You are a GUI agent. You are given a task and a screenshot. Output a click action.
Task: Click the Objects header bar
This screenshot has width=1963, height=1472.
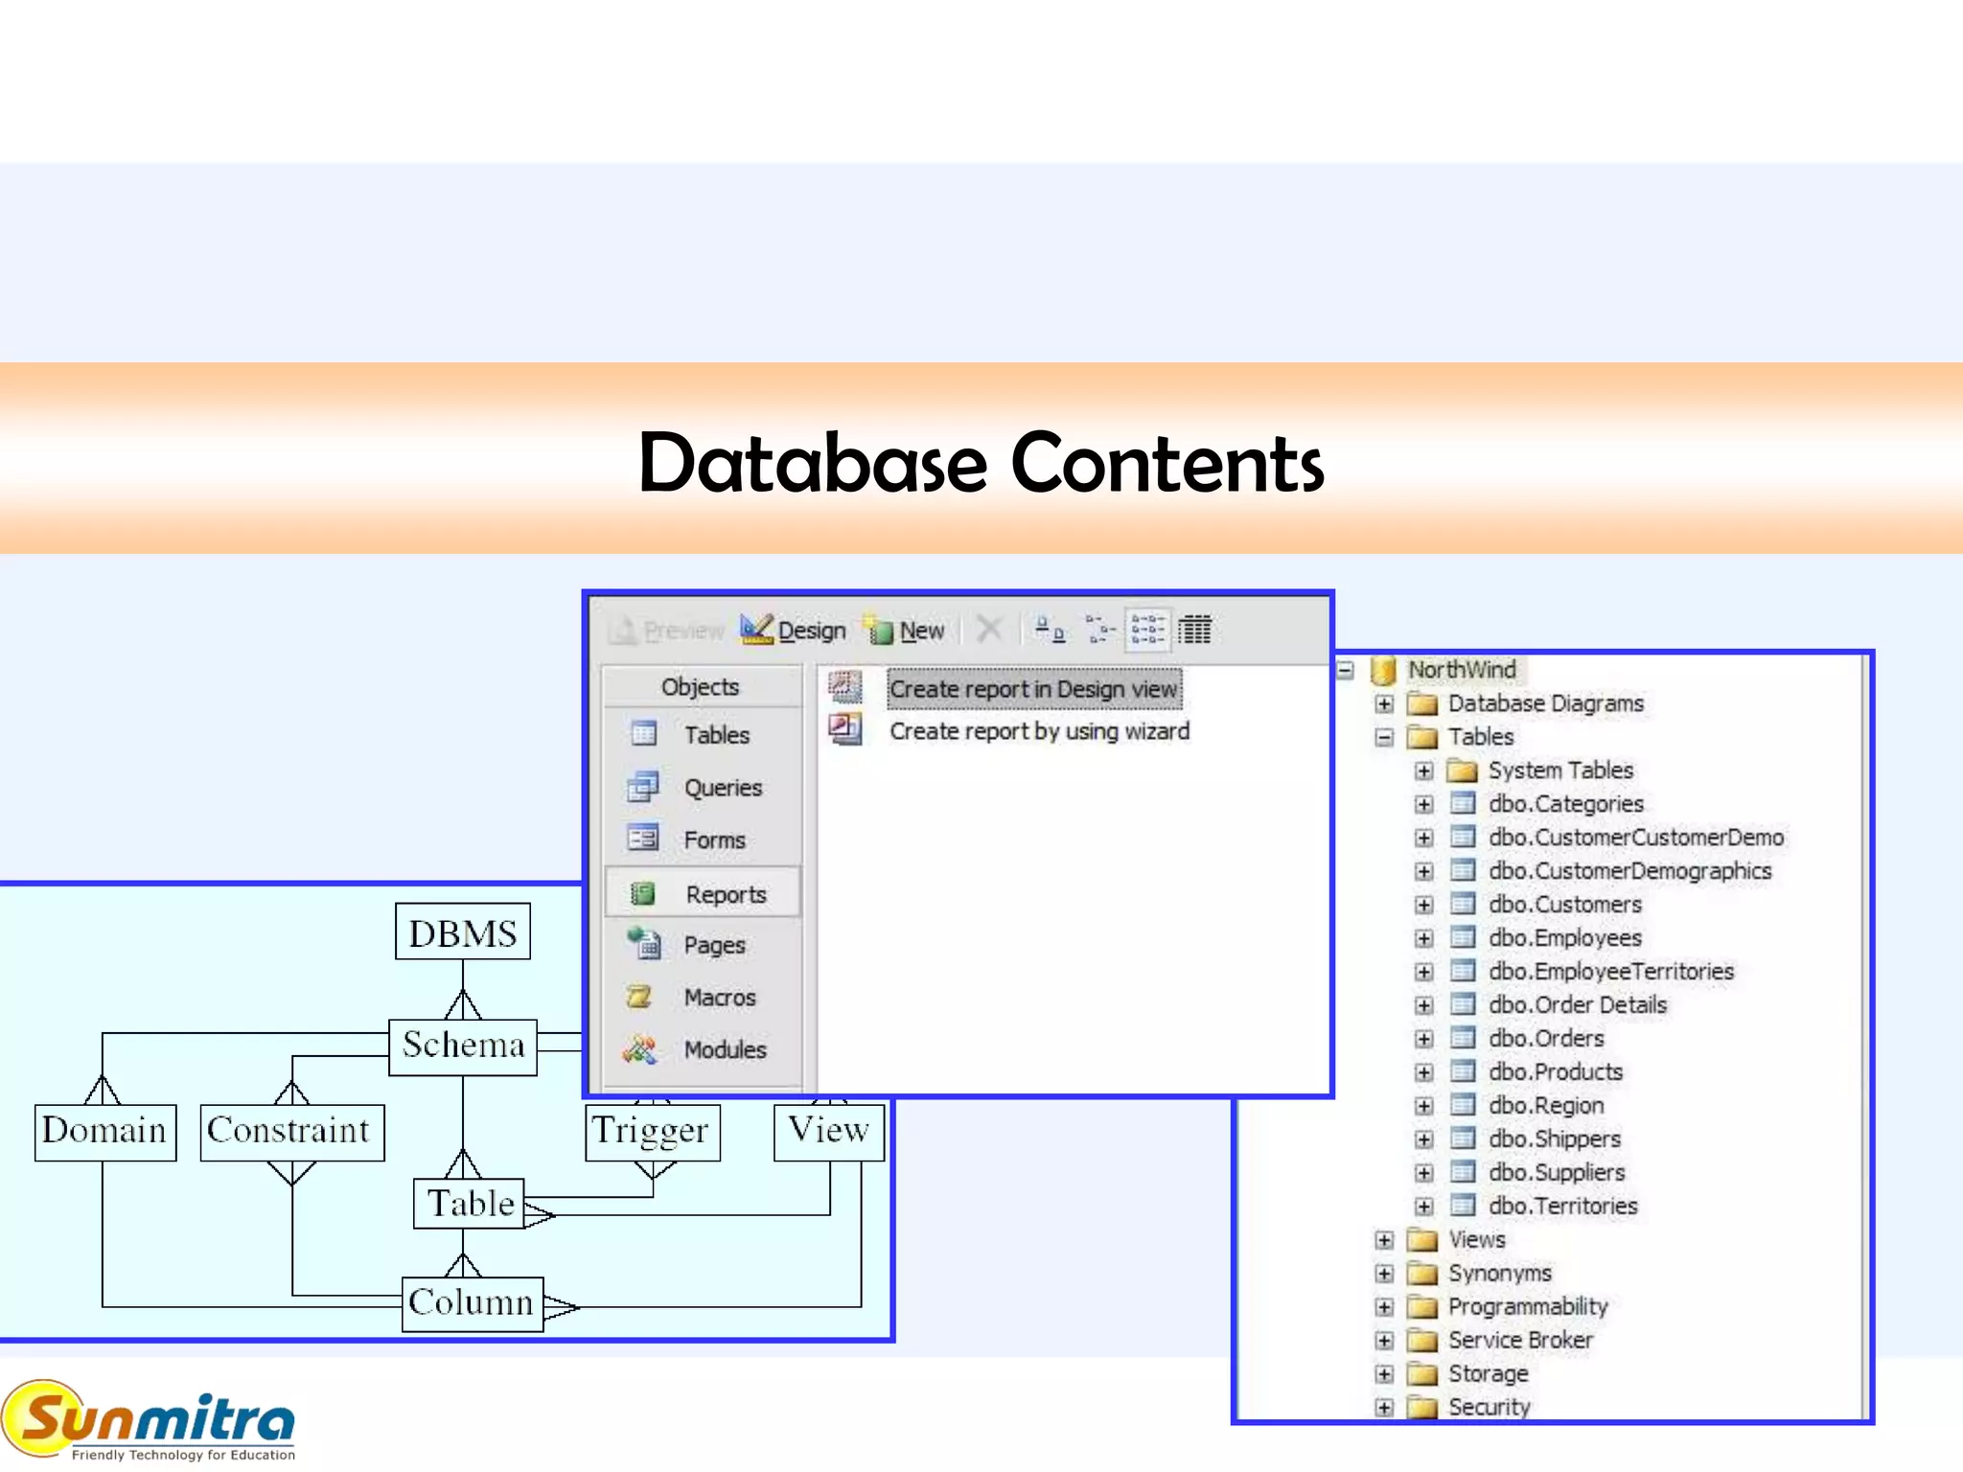click(x=703, y=686)
